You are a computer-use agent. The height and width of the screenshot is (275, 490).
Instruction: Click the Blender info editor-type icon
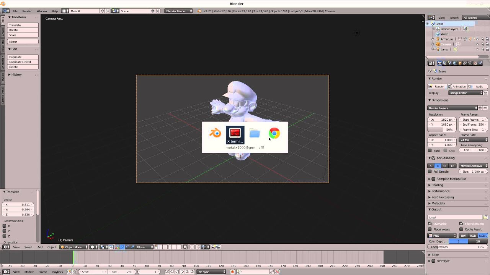point(6,11)
